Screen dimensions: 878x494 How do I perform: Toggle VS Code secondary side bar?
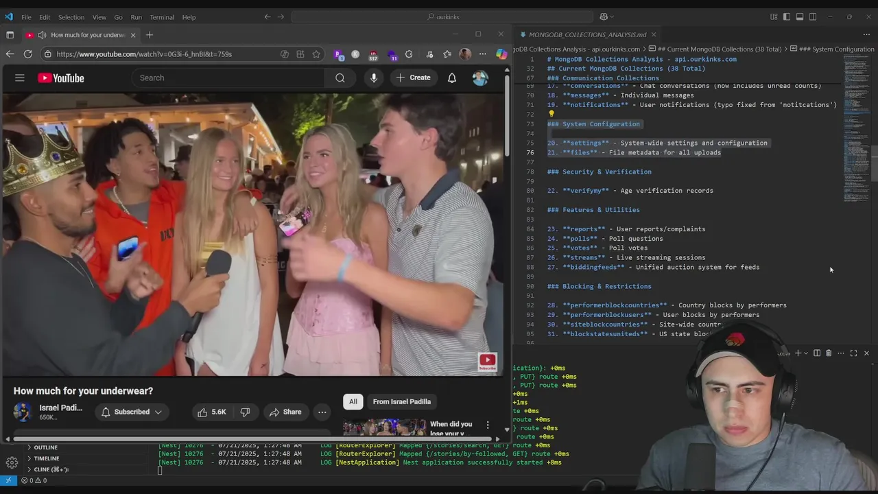pos(813,16)
